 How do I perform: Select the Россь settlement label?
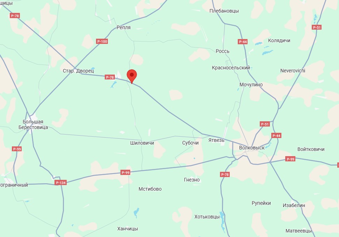click(222, 51)
